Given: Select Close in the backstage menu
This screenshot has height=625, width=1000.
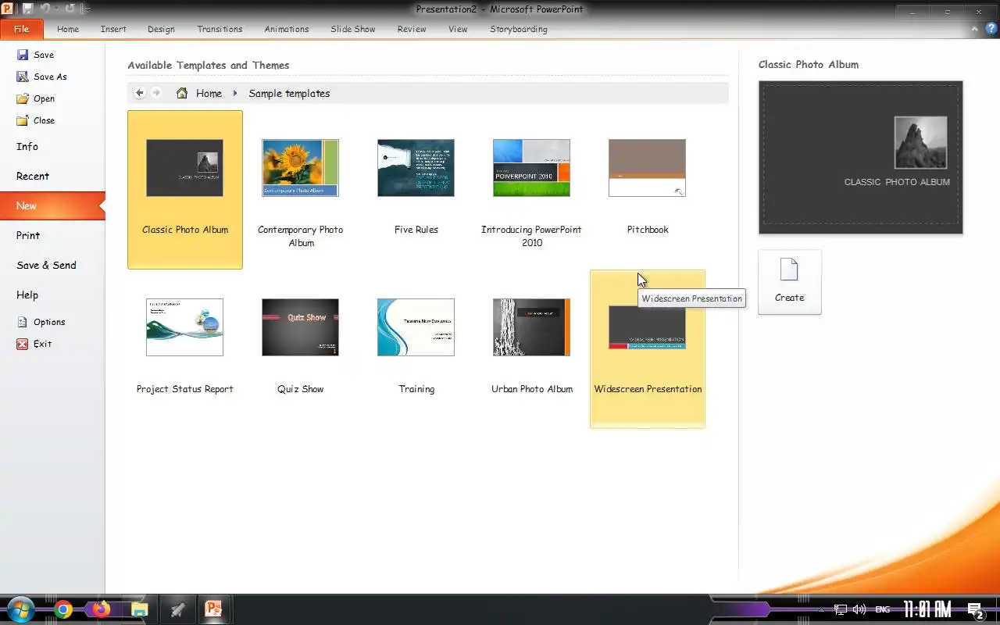Looking at the screenshot, I should click(35, 120).
